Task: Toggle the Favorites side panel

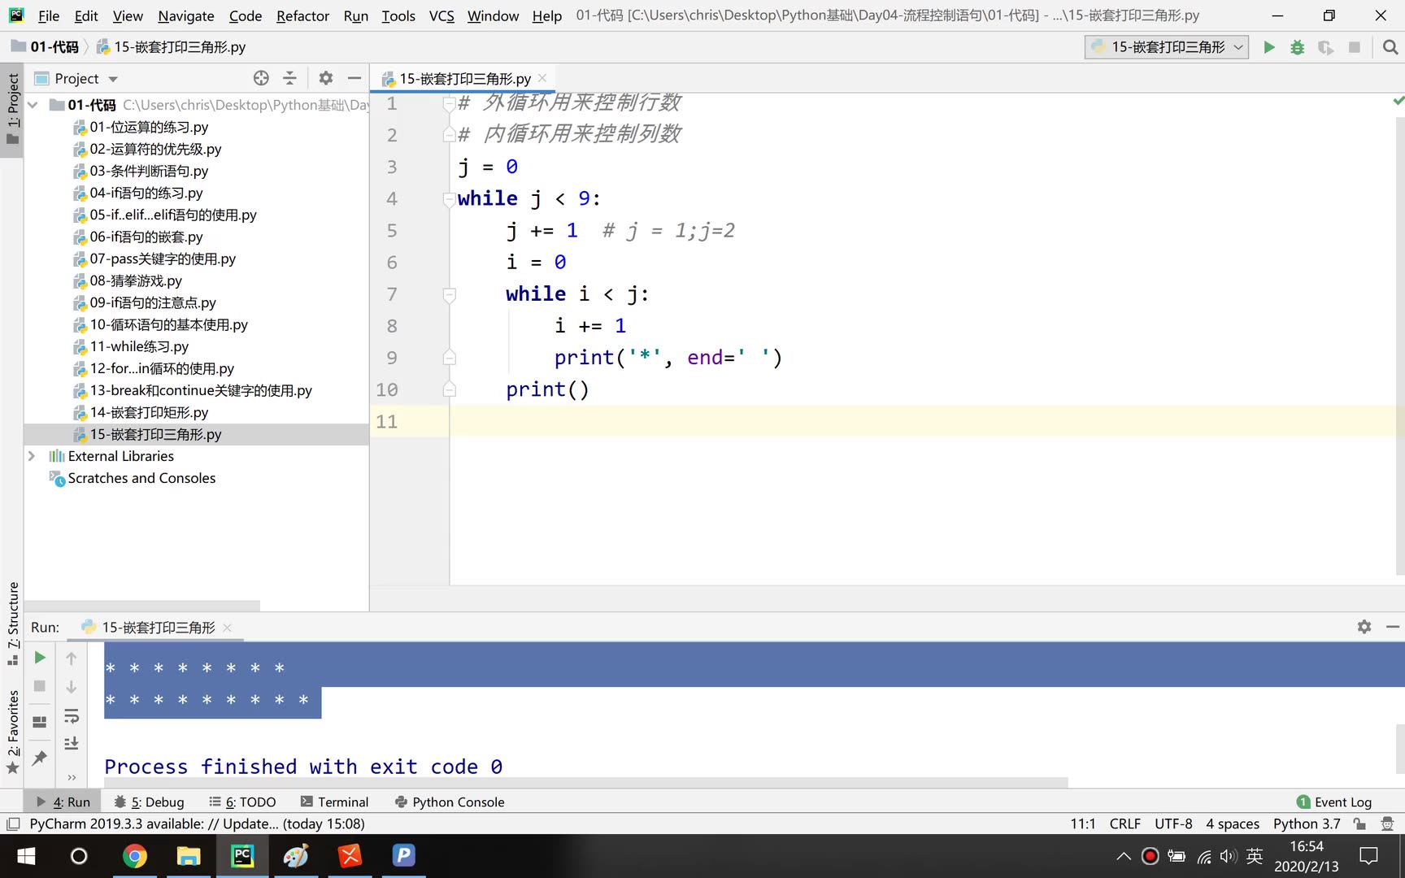Action: pyautogui.click(x=12, y=732)
